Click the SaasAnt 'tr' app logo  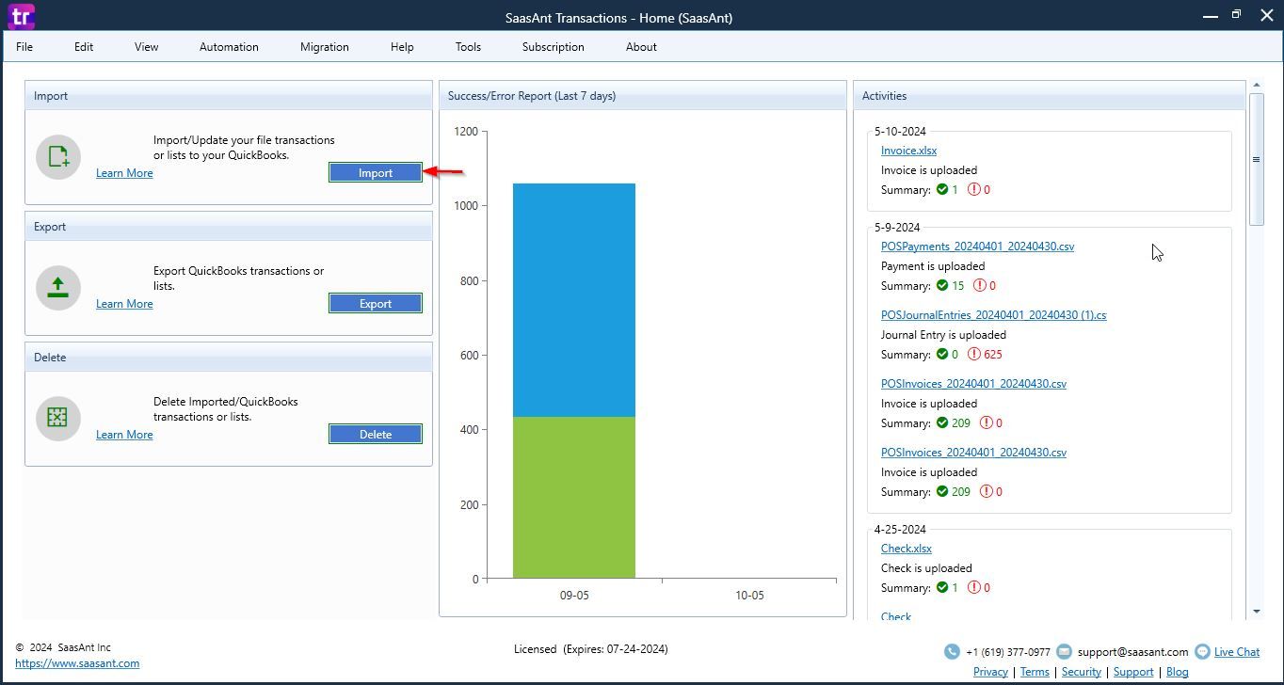21,16
